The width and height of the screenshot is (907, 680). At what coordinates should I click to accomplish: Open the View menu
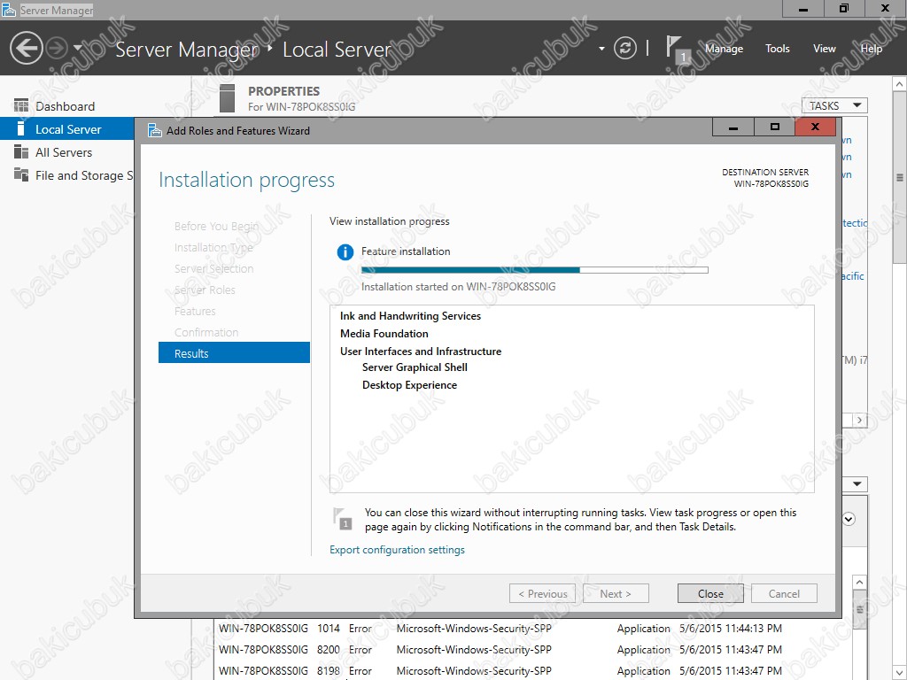(824, 49)
